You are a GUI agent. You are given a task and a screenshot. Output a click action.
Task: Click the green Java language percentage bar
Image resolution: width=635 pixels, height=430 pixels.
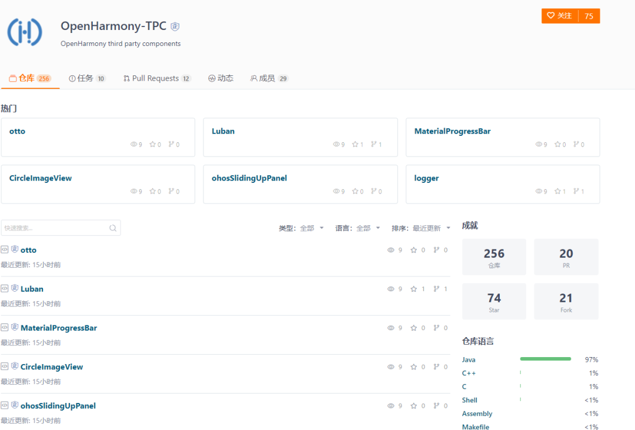click(x=545, y=359)
